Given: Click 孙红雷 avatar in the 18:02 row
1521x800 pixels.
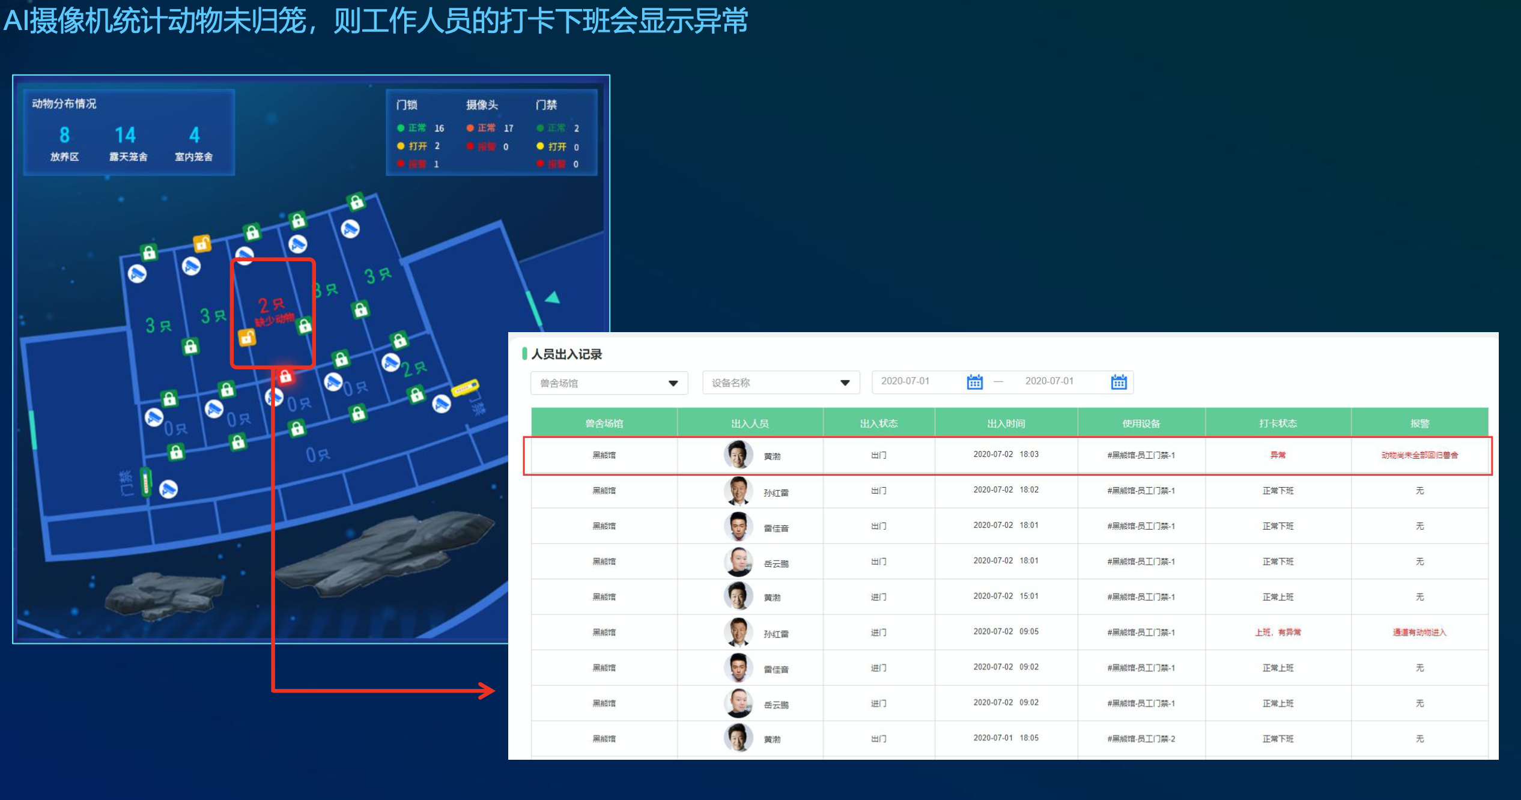Looking at the screenshot, I should pyautogui.click(x=738, y=490).
